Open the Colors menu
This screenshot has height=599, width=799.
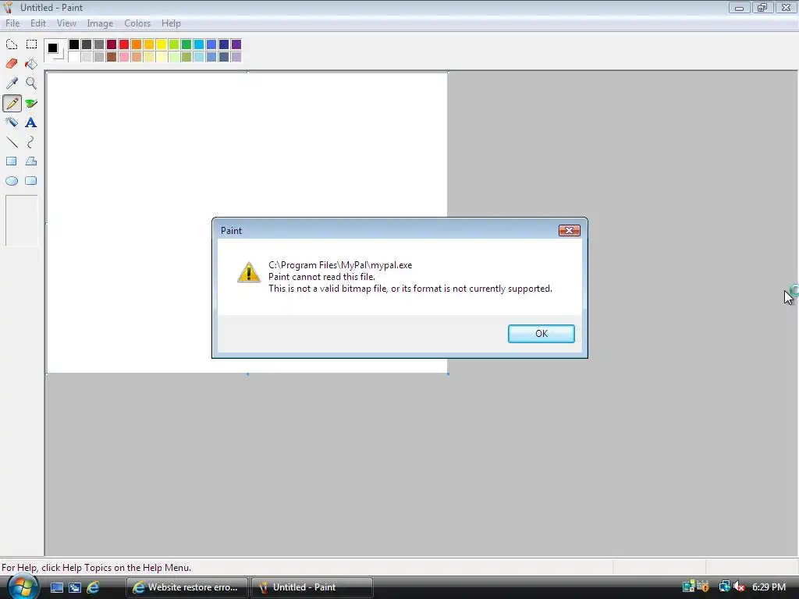(x=137, y=23)
